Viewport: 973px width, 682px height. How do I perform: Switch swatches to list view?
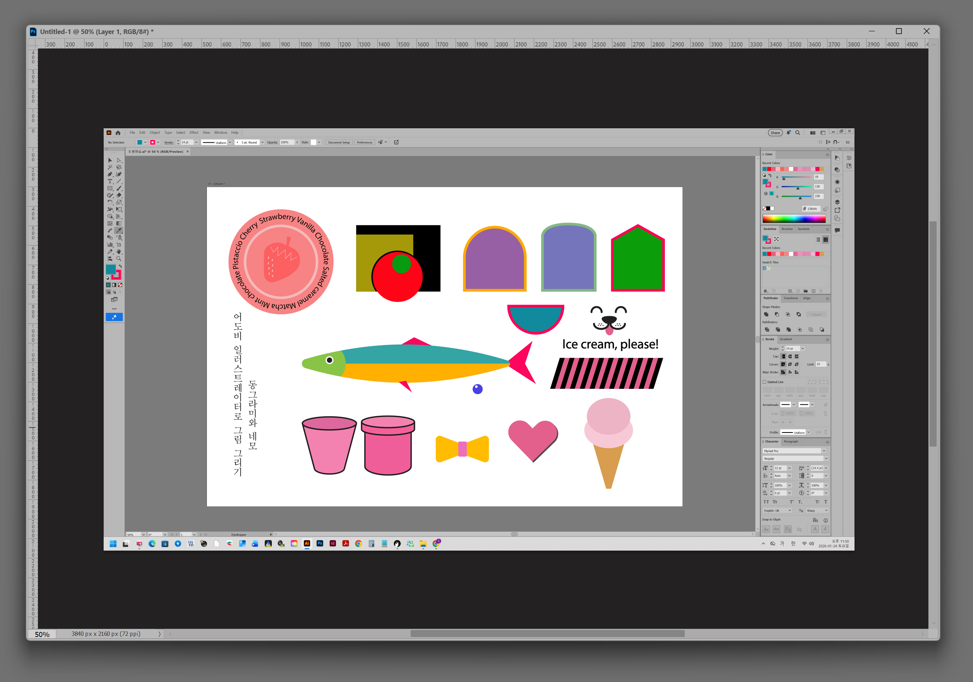[x=818, y=239]
